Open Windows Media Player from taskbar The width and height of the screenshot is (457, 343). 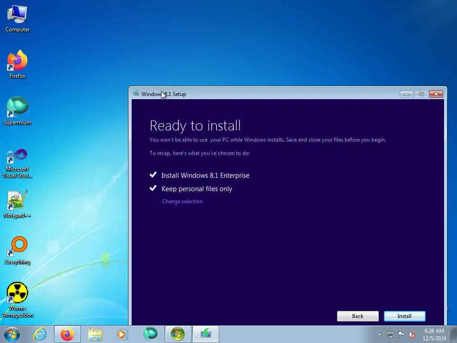click(122, 334)
